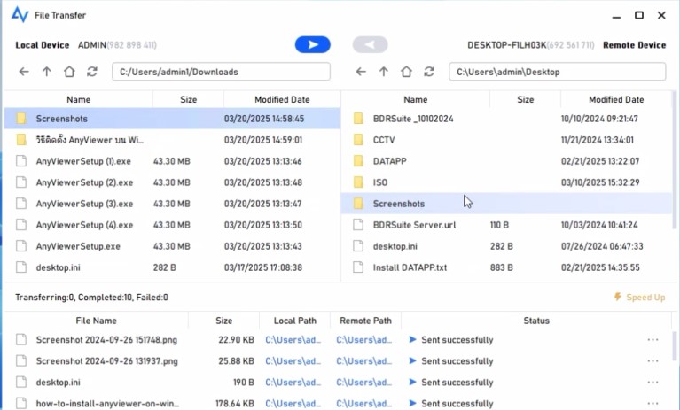The height and width of the screenshot is (410, 680).
Task: Click the Speed Up link
Action: click(x=640, y=298)
